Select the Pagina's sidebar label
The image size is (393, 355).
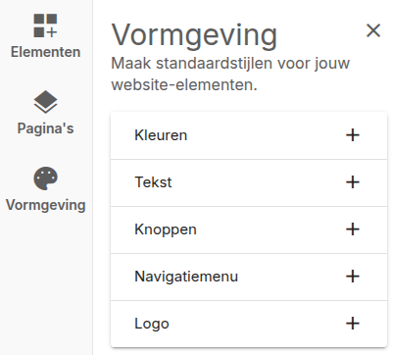coord(45,128)
